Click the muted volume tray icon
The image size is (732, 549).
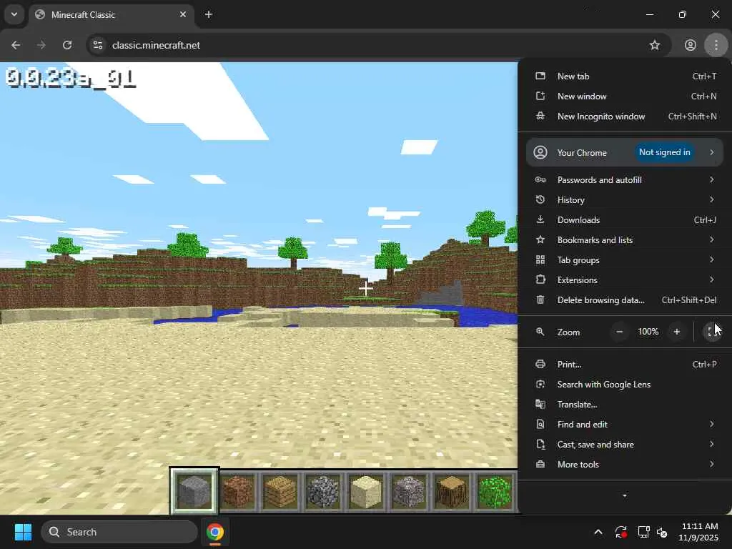(x=662, y=532)
